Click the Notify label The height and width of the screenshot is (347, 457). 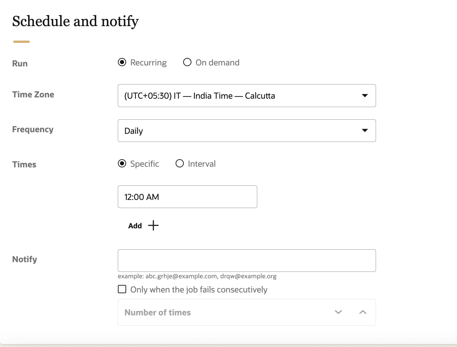pyautogui.click(x=25, y=259)
